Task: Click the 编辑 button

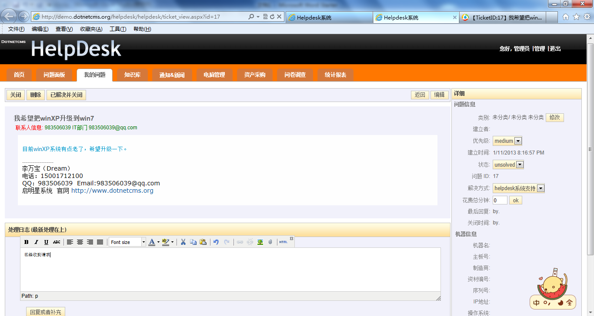Action: [x=440, y=95]
